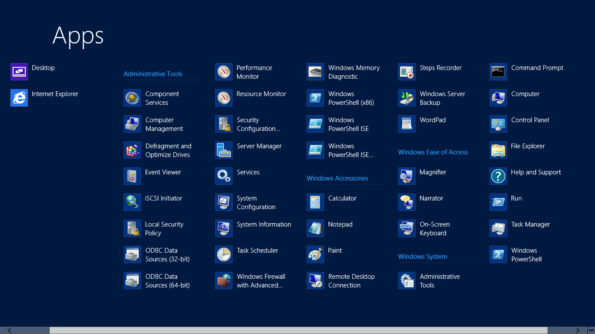
Task: Open iSCSI Initiator icon
Action: click(132, 202)
